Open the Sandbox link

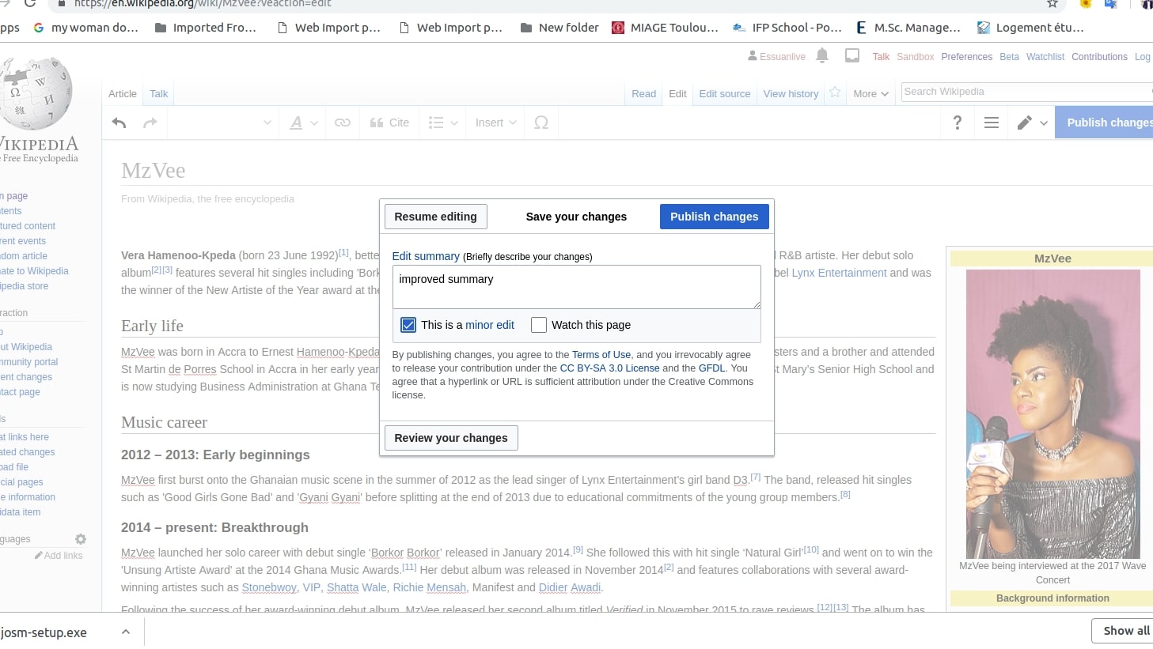[x=916, y=57]
